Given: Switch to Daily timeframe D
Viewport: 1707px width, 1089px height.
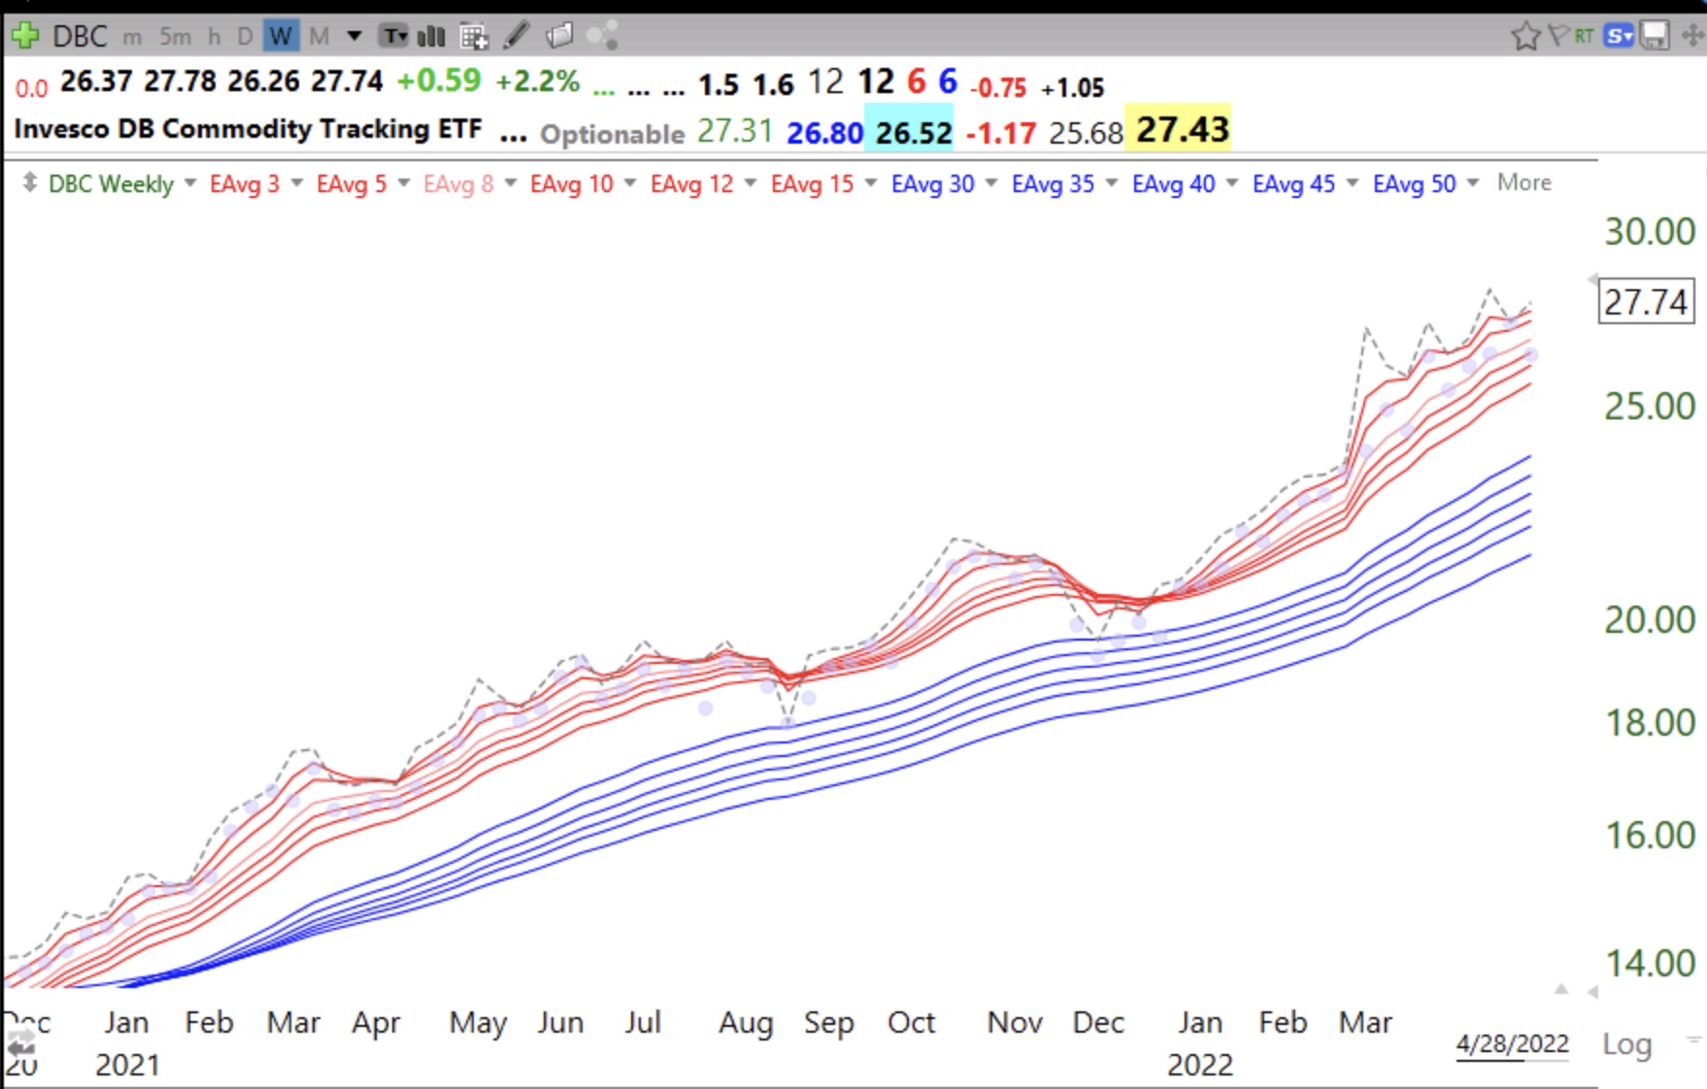Looking at the screenshot, I should click(245, 37).
